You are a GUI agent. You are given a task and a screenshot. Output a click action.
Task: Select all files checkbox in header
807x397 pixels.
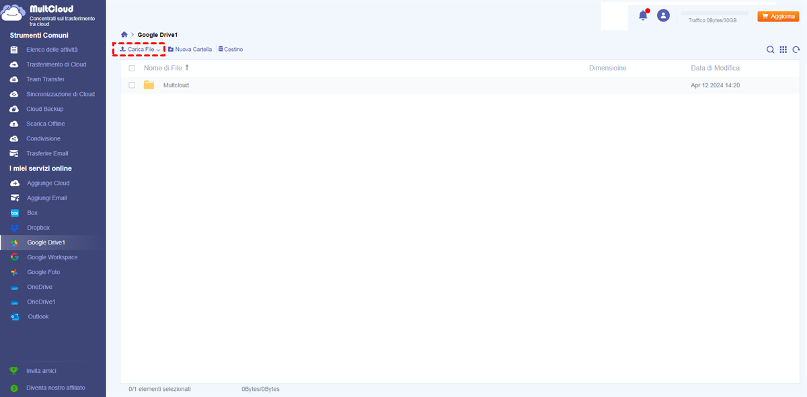[x=132, y=69]
